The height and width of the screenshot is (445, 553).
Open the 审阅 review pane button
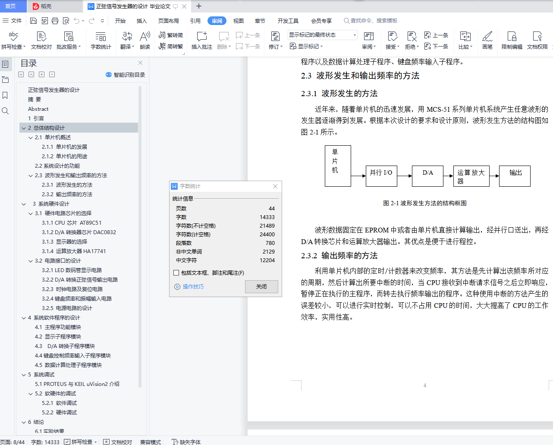(x=369, y=41)
